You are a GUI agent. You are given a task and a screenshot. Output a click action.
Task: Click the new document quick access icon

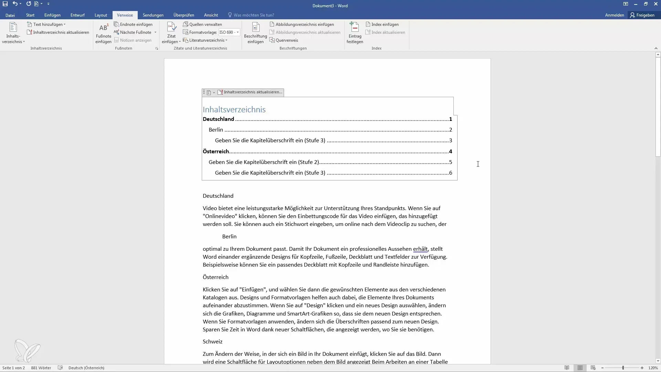click(36, 4)
